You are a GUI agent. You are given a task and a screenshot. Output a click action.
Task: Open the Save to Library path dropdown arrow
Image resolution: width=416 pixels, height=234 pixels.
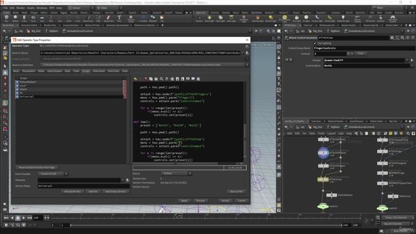click(x=242, y=53)
